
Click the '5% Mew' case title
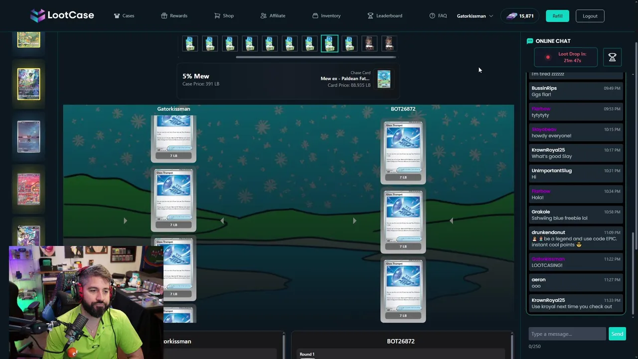[195, 76]
